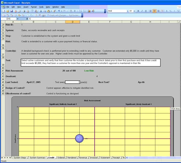Click the Sort Descending icon

(x=84, y=11)
